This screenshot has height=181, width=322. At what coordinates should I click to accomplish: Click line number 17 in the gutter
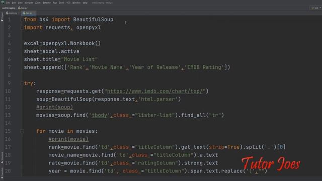[x=8, y=147]
